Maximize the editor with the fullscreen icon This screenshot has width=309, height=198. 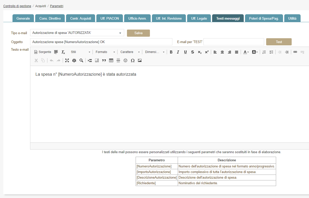[x=67, y=60]
